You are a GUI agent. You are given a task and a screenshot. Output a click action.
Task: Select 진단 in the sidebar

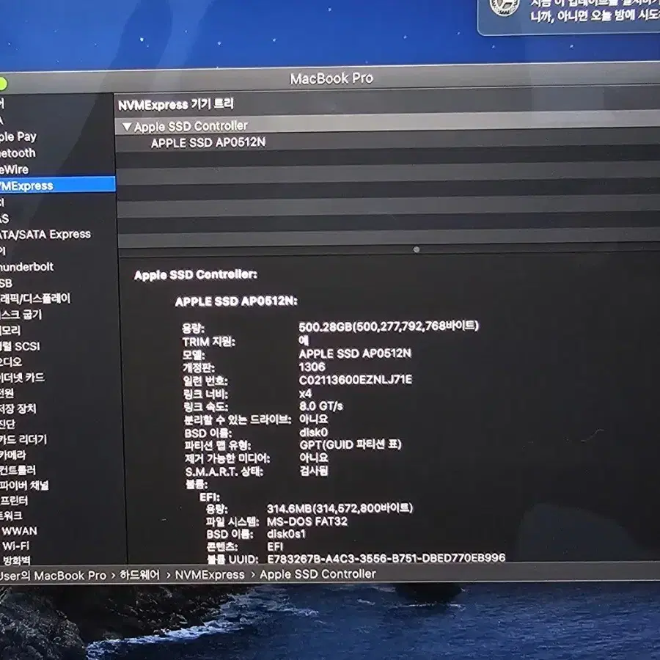coord(7,424)
